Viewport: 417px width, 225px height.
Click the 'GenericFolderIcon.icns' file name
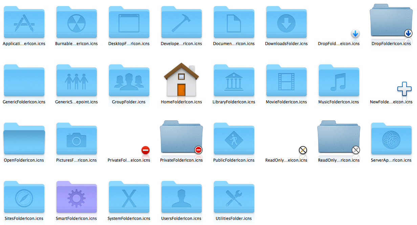click(24, 102)
